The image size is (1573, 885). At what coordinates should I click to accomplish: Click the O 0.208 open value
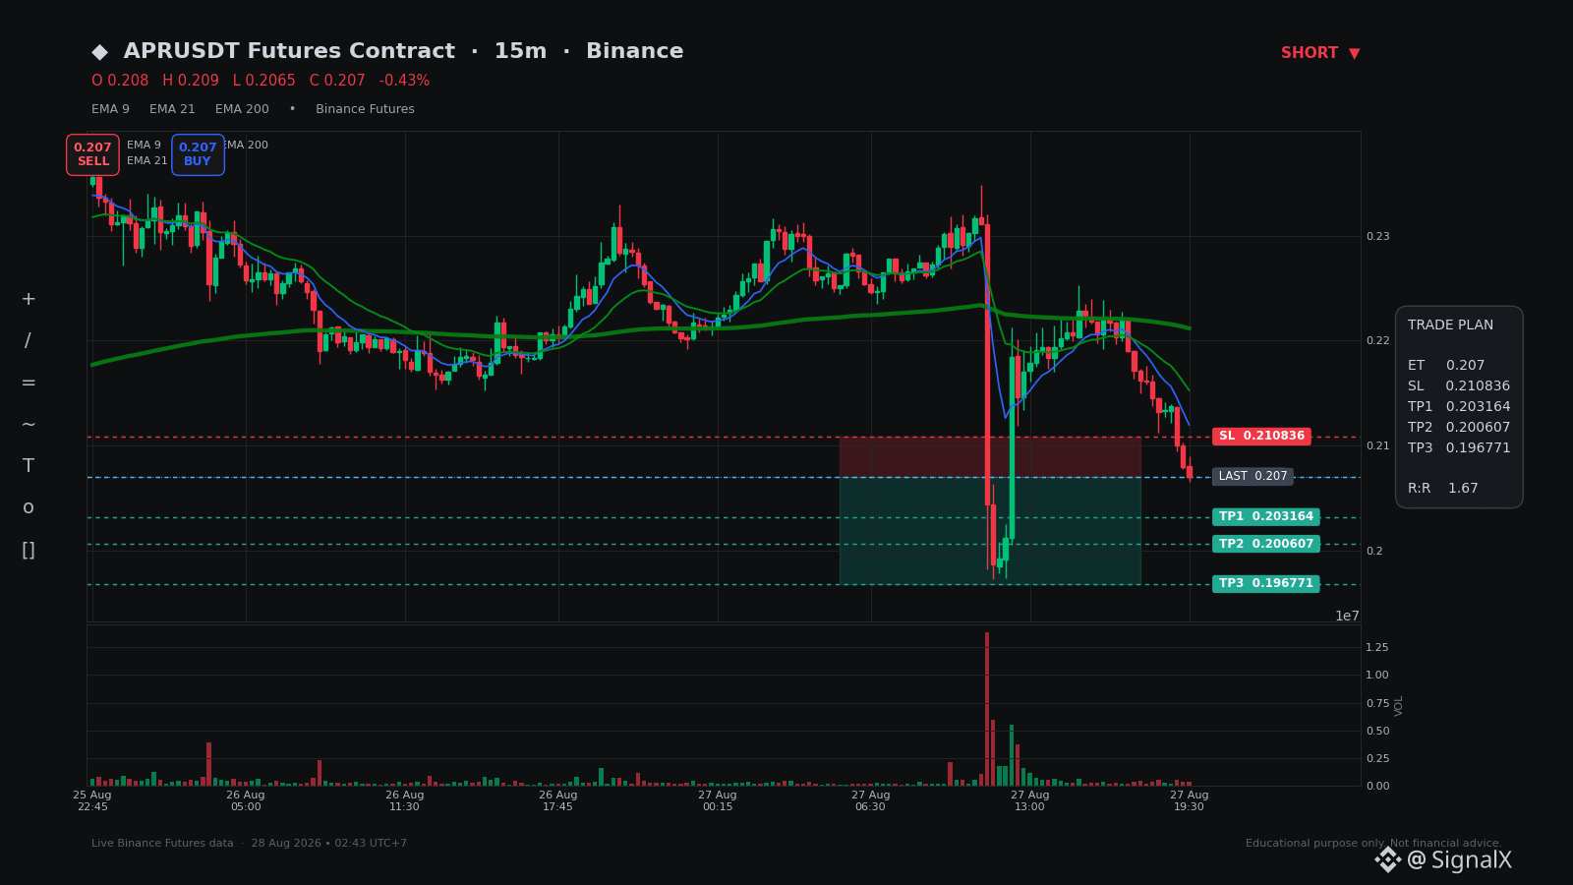pyautogui.click(x=120, y=81)
